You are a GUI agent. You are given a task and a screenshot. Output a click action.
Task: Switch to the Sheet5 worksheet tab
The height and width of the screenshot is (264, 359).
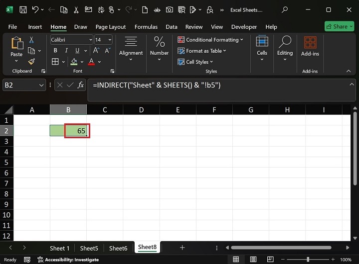[89, 248]
